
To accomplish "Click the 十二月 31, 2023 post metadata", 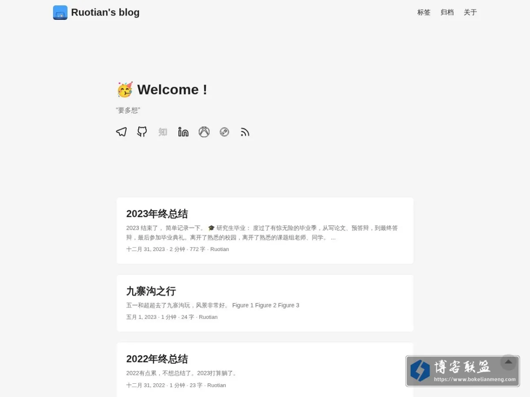I will (x=178, y=249).
